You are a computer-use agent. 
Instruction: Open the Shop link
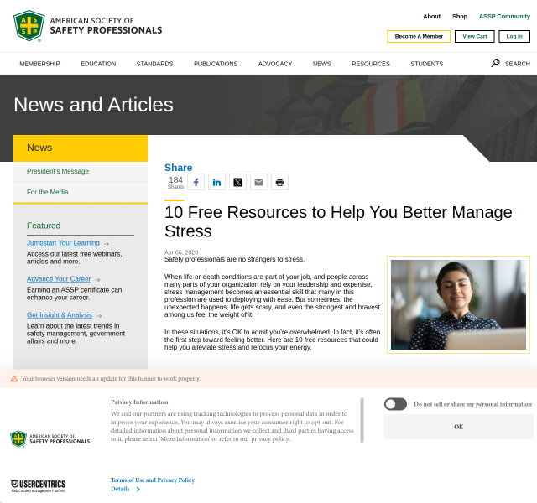[x=460, y=16]
